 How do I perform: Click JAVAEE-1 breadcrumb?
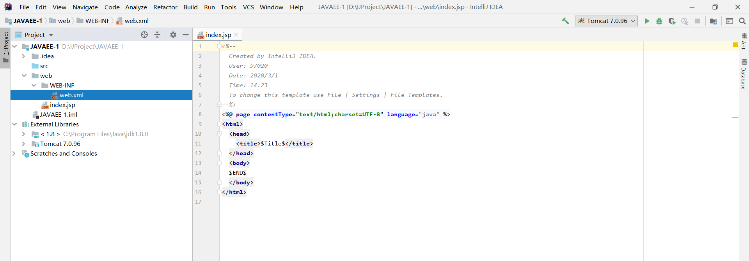(24, 21)
